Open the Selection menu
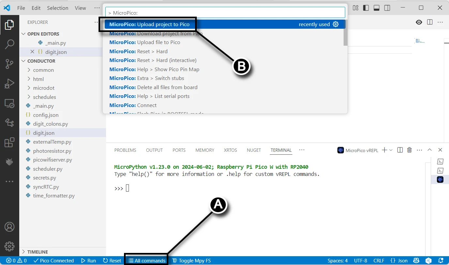This screenshot has height=265, width=449. (57, 8)
